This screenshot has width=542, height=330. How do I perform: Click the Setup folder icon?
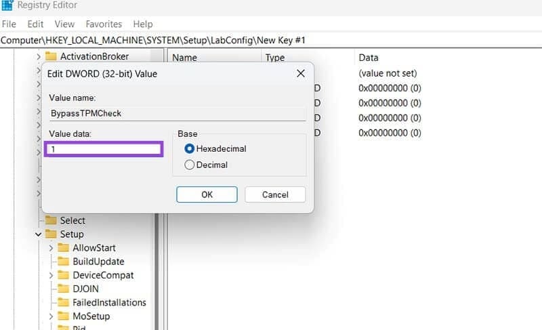point(51,234)
